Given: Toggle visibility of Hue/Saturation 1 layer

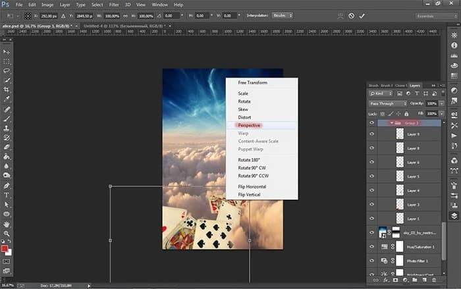Looking at the screenshot, I should pyautogui.click(x=373, y=246).
